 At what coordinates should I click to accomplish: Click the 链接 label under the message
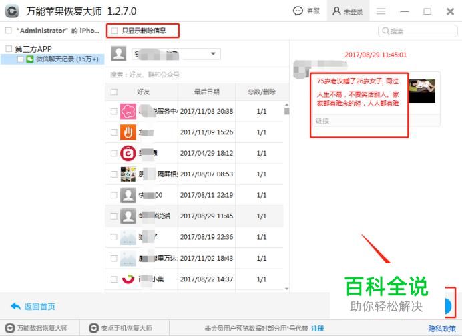tap(322, 120)
